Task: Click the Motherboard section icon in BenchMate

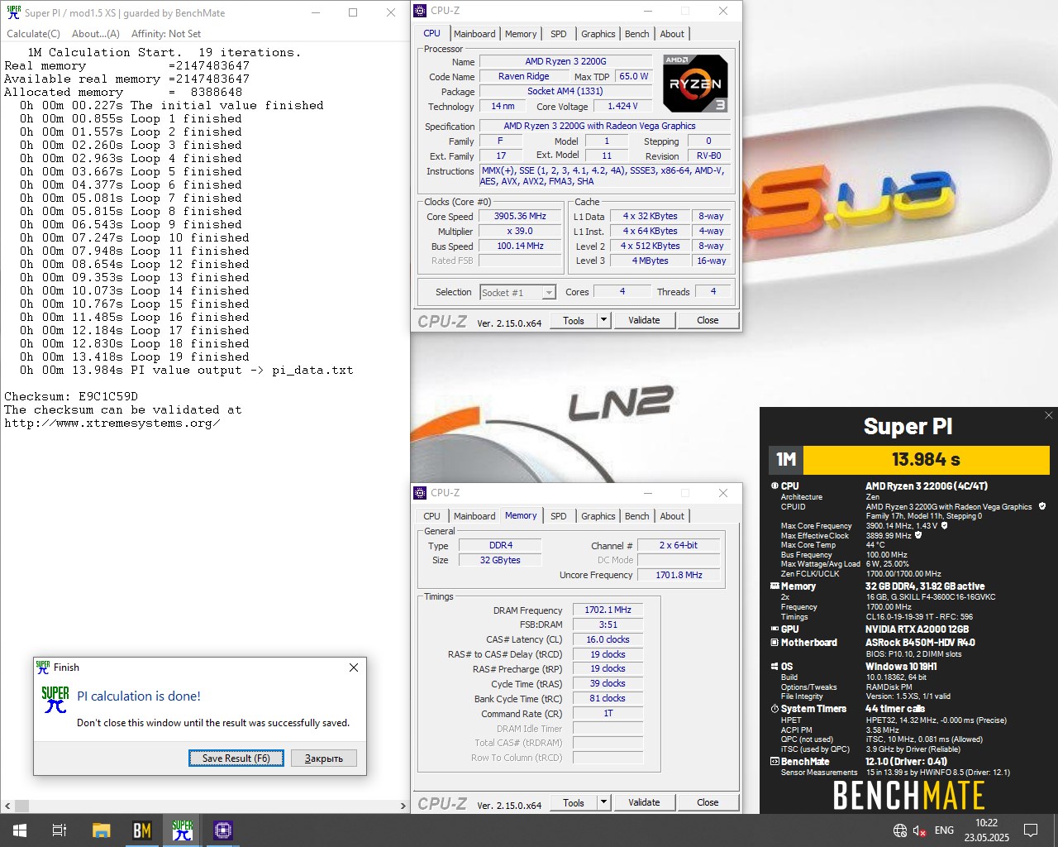Action: (774, 643)
